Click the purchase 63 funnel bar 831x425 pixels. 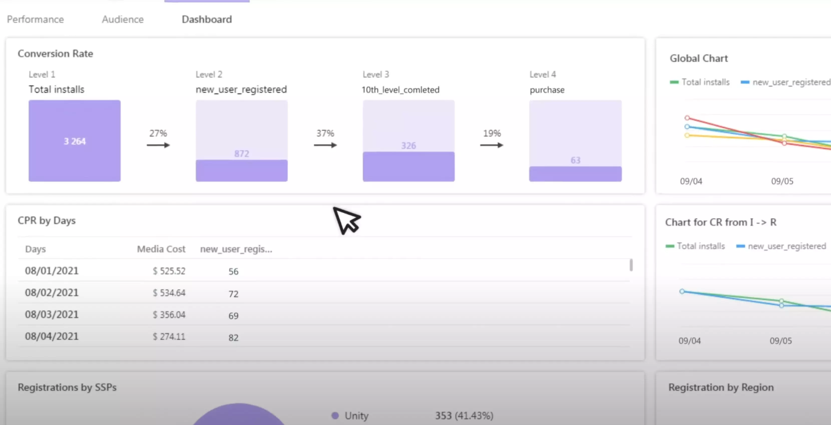(x=575, y=141)
